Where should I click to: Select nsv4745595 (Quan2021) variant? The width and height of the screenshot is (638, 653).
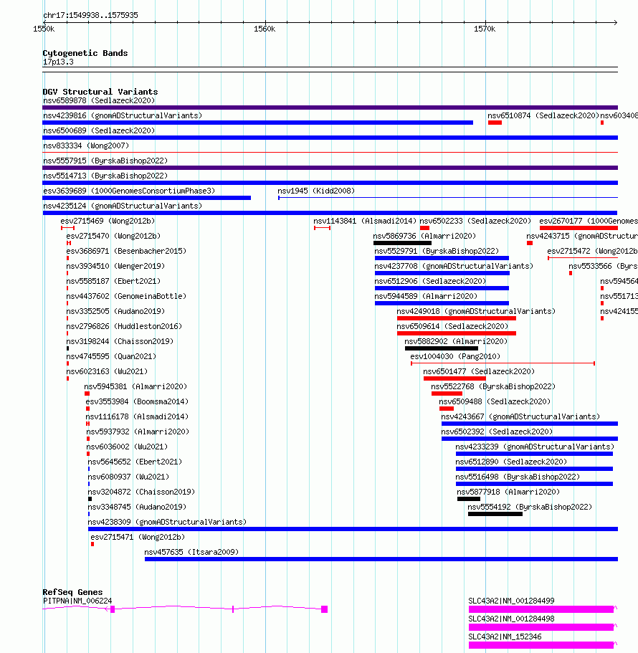point(111,356)
